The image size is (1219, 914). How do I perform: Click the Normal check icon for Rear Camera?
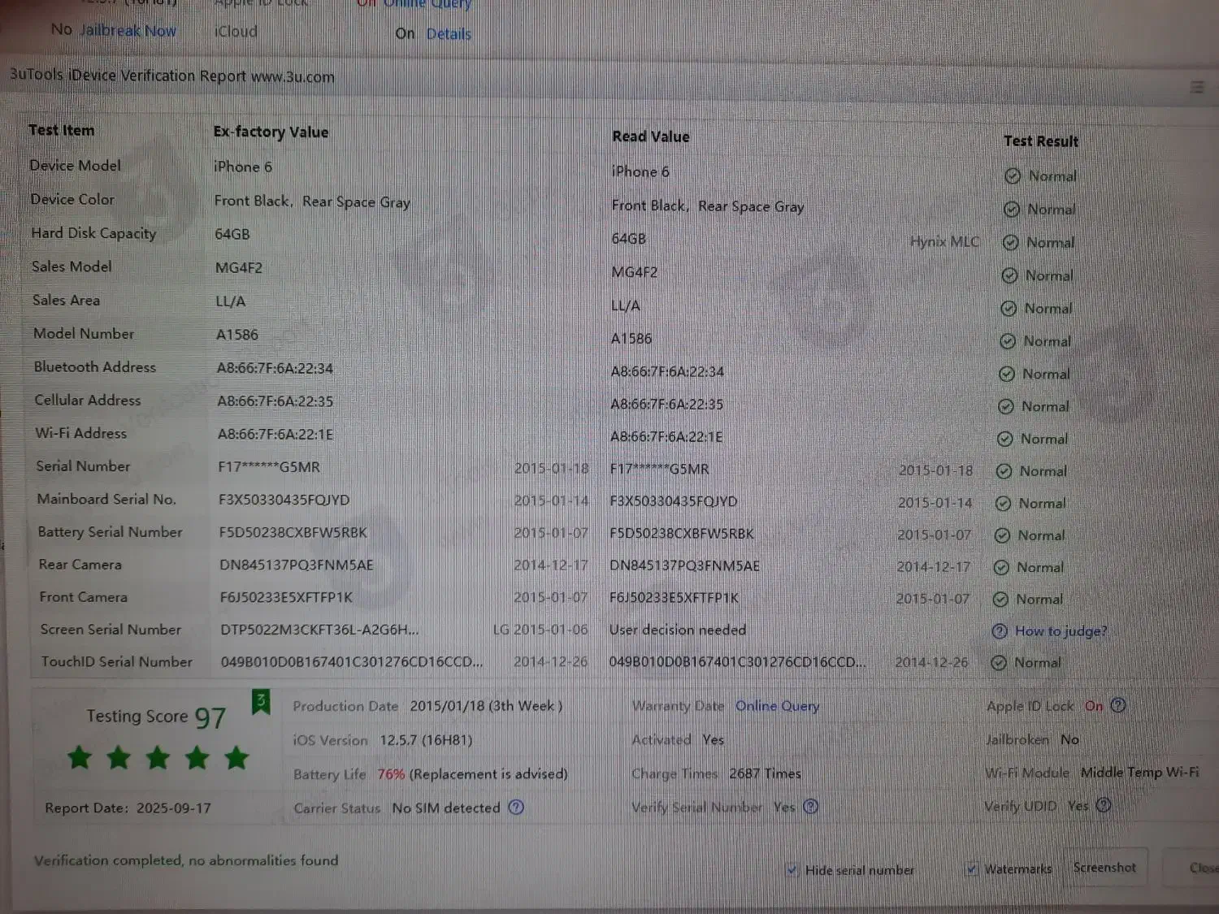[x=1002, y=567]
